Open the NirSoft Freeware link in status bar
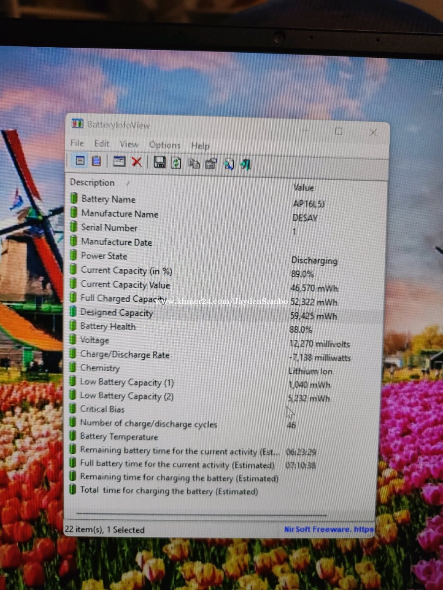The height and width of the screenshot is (590, 443). (328, 529)
